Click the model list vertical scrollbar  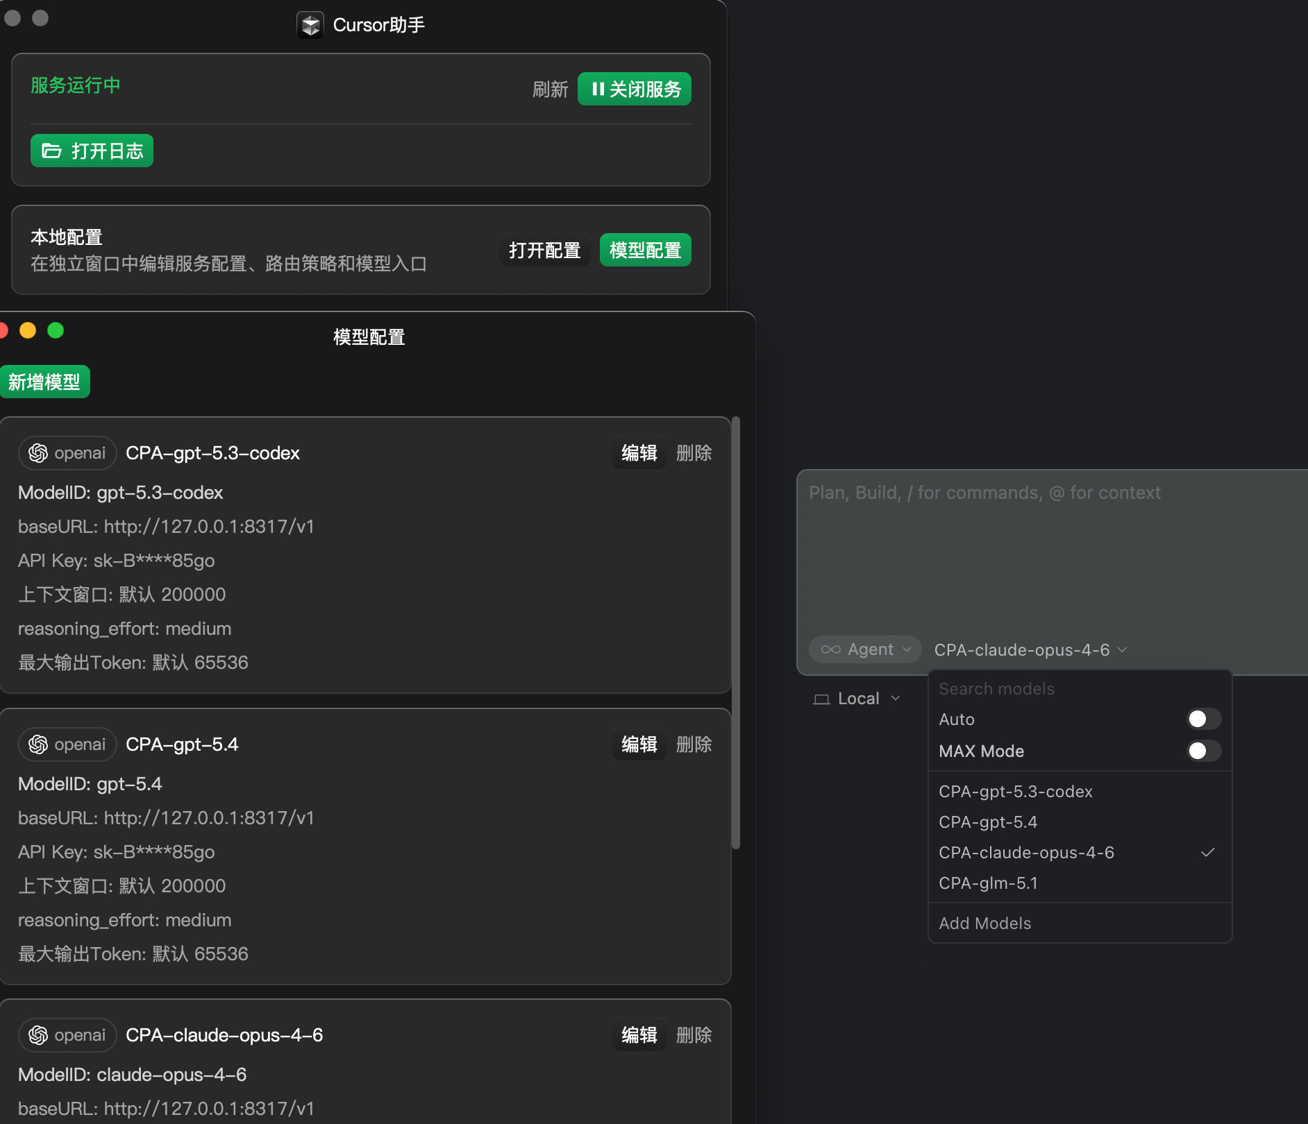[x=736, y=633]
